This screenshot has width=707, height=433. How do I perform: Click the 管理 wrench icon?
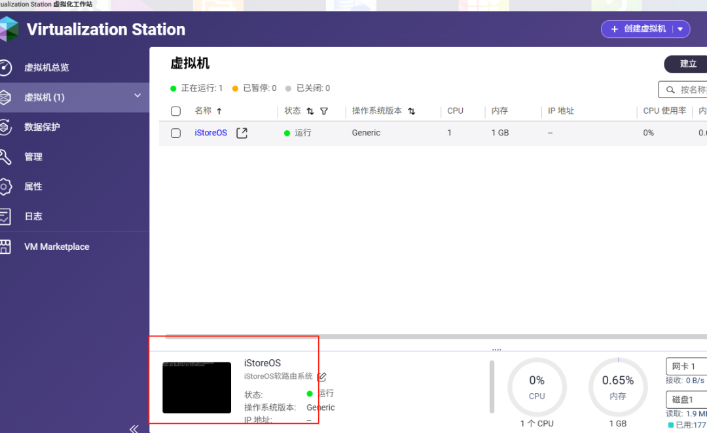coord(5,157)
